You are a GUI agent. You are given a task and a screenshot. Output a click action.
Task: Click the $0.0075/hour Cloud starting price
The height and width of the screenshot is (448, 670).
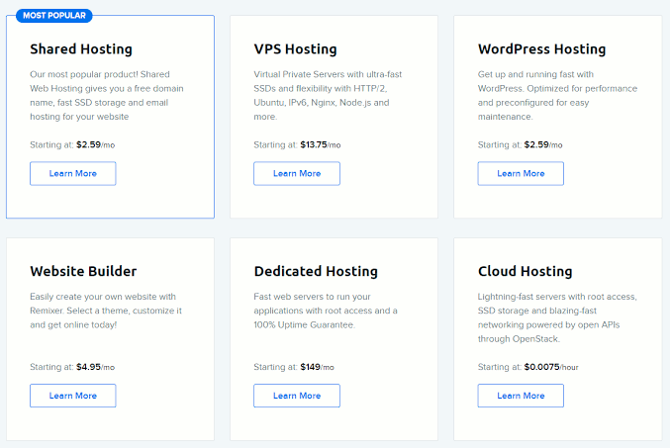click(551, 367)
